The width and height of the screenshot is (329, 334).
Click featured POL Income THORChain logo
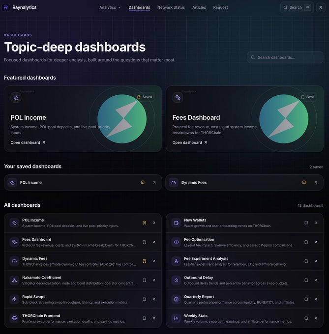(x=122, y=119)
